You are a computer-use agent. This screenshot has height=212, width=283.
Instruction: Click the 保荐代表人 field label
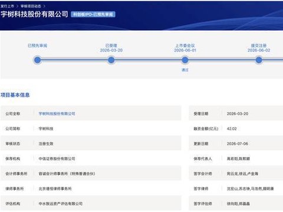(203, 158)
